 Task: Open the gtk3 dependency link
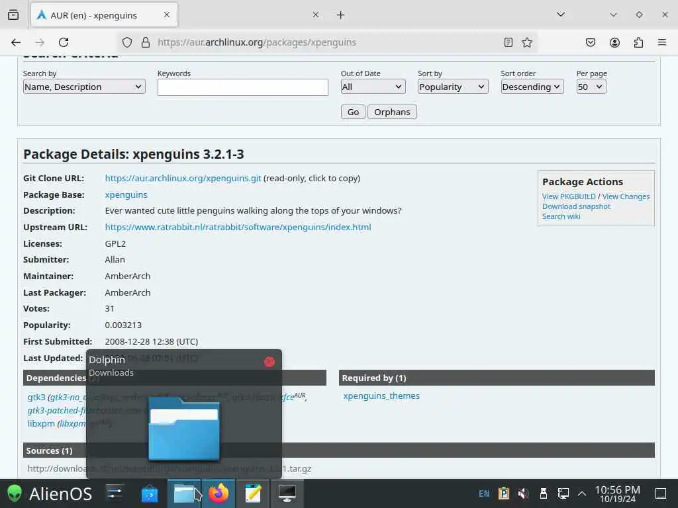[36, 397]
